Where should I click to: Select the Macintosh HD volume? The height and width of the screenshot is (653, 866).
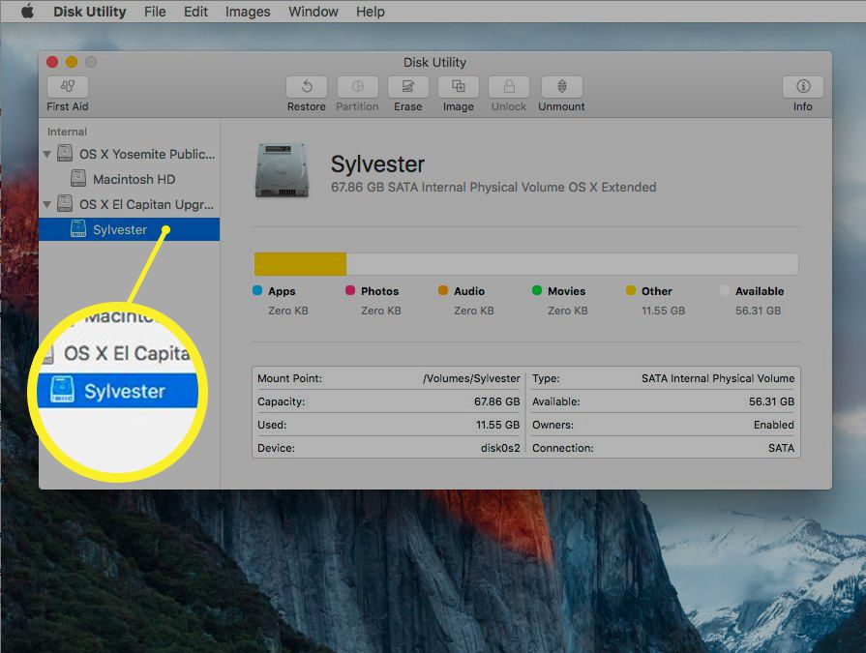point(134,179)
